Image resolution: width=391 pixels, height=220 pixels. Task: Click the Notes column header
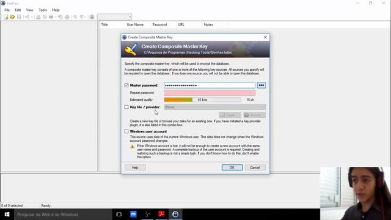click(x=208, y=24)
